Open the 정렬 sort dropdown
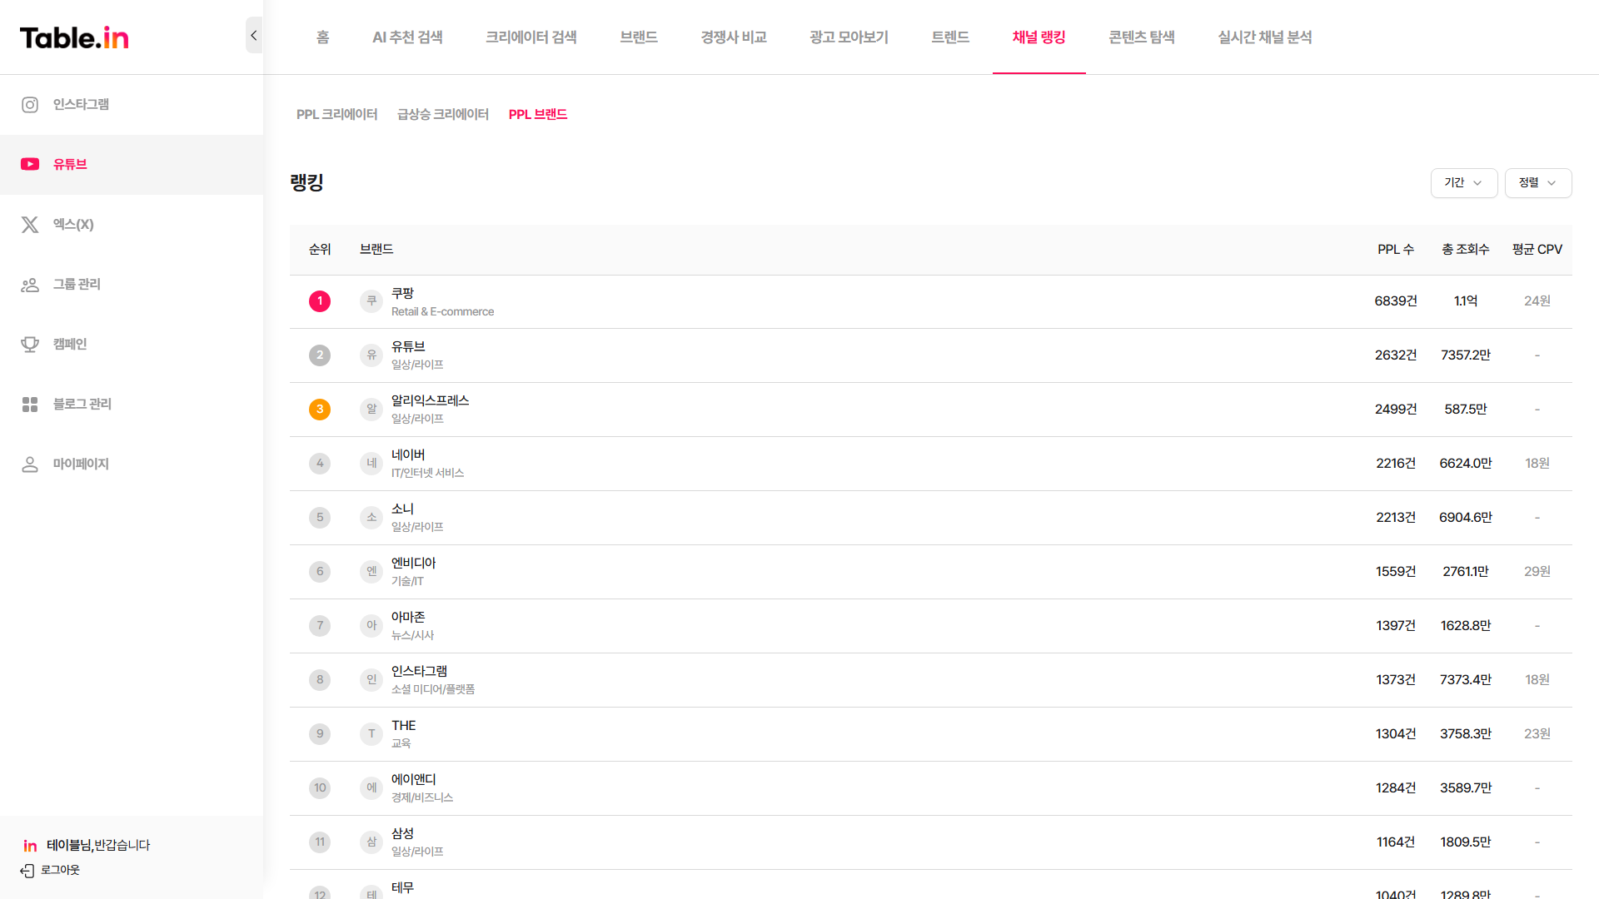This screenshot has height=899, width=1599. click(x=1538, y=183)
